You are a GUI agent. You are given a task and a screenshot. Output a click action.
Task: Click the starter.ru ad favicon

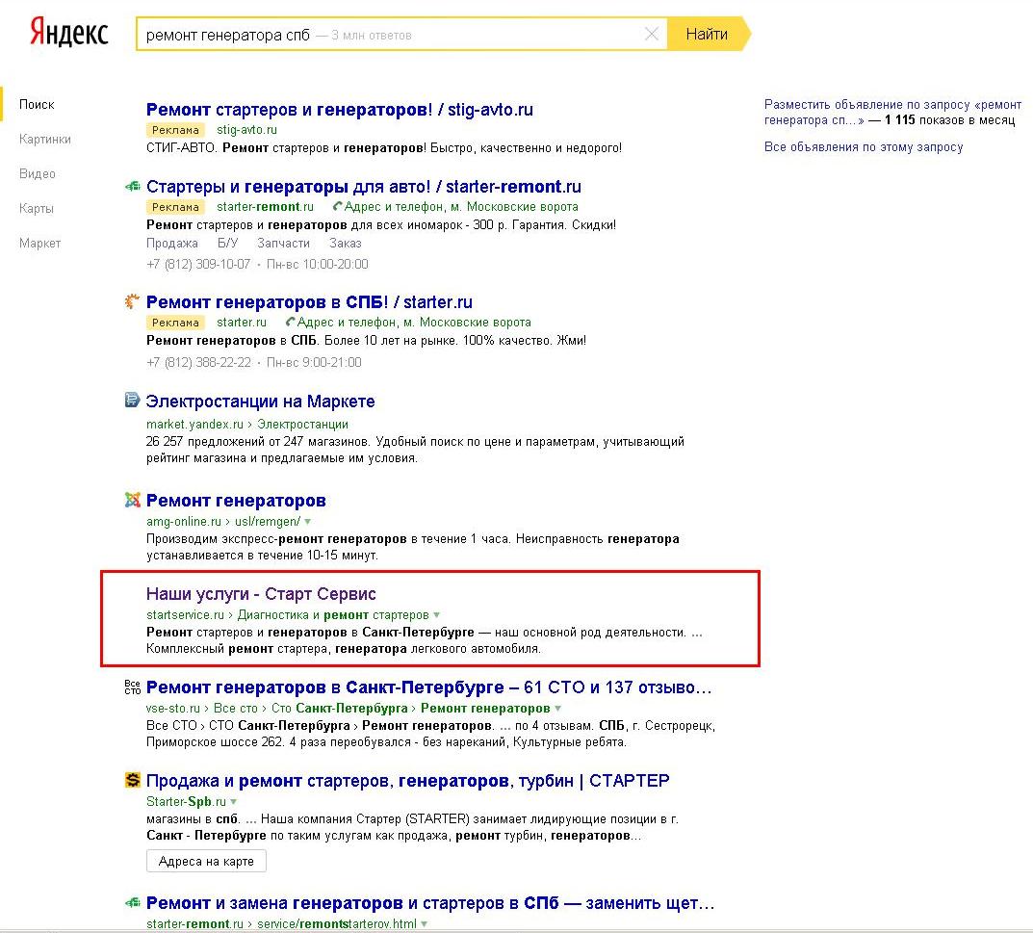[133, 301]
